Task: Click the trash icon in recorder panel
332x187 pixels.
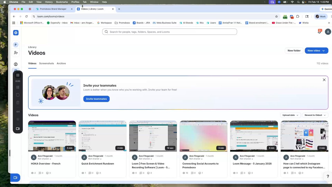Action: point(18,103)
